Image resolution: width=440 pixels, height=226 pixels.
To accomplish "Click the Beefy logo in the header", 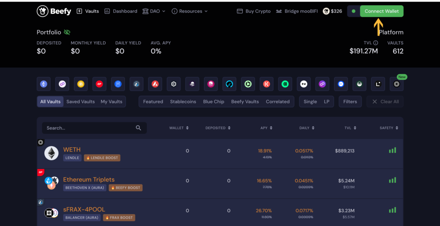I will point(54,11).
